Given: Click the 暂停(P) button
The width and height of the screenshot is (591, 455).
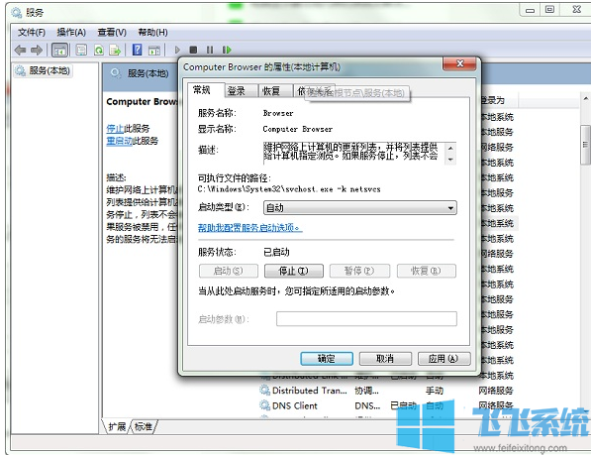Looking at the screenshot, I should tap(359, 271).
